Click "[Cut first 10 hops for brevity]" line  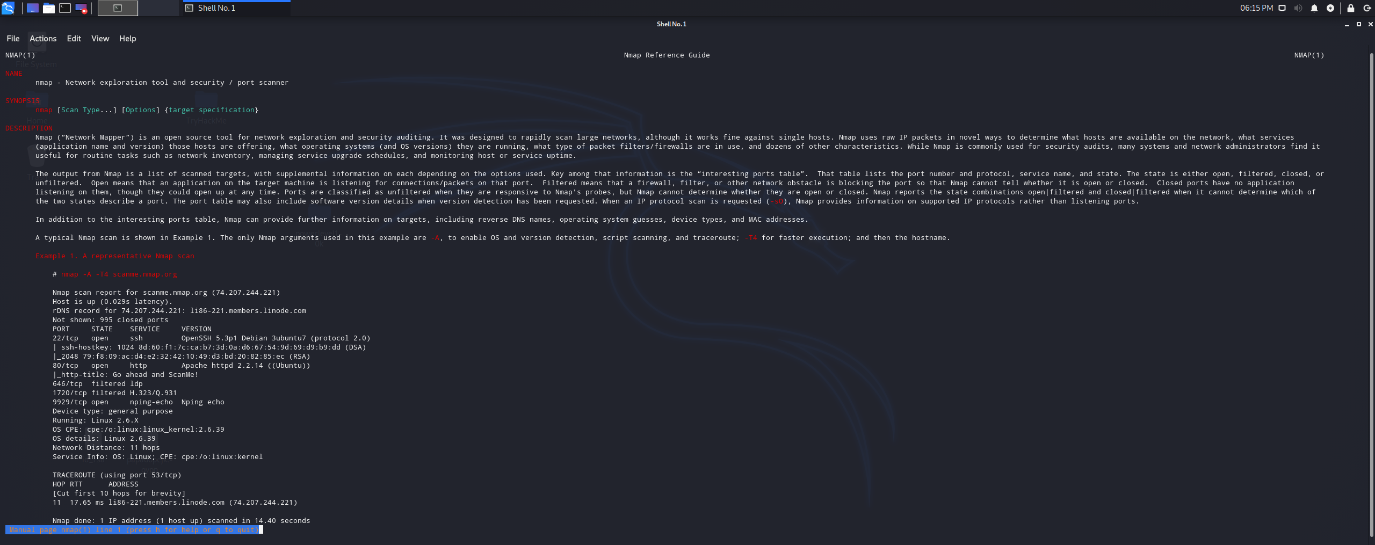(x=119, y=493)
